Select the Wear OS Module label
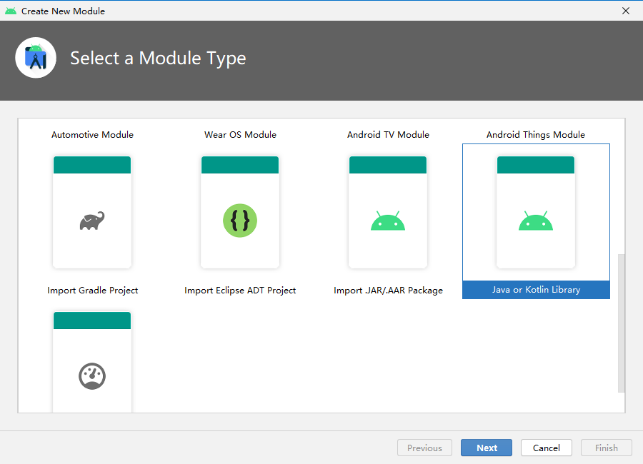 [x=240, y=135]
